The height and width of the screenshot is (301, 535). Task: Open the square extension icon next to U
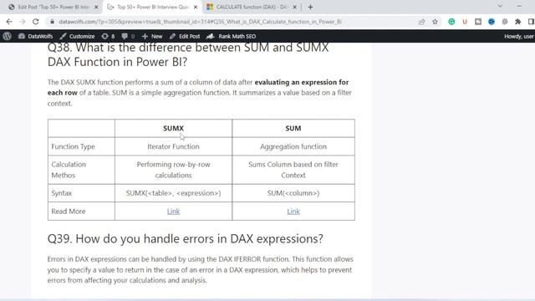[478, 22]
